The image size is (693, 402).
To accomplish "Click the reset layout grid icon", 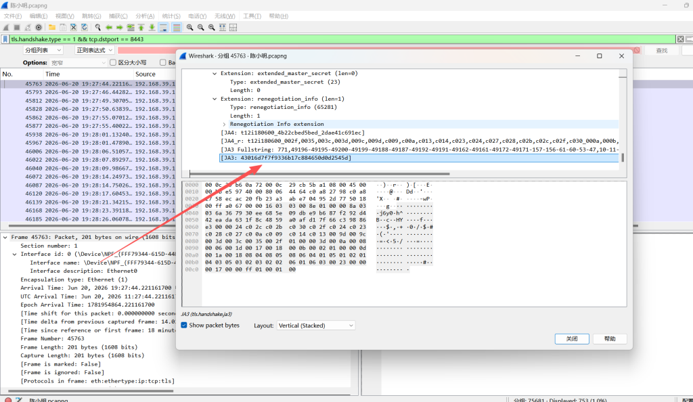I will pyautogui.click(x=233, y=27).
